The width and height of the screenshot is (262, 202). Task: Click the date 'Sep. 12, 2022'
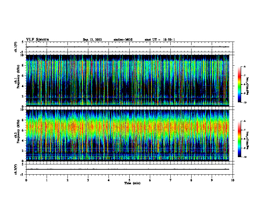(92, 40)
